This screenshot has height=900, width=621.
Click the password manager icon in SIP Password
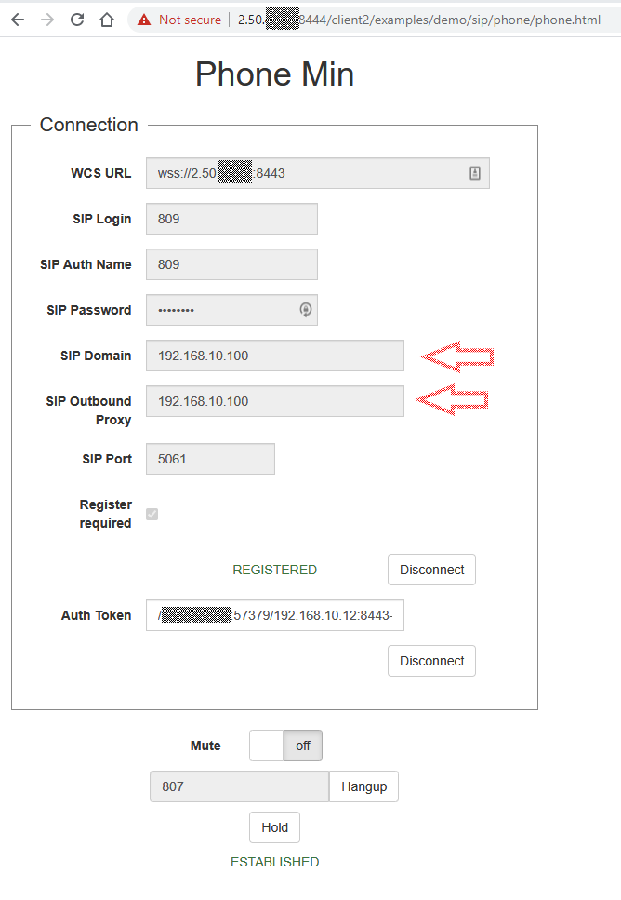[x=305, y=310]
